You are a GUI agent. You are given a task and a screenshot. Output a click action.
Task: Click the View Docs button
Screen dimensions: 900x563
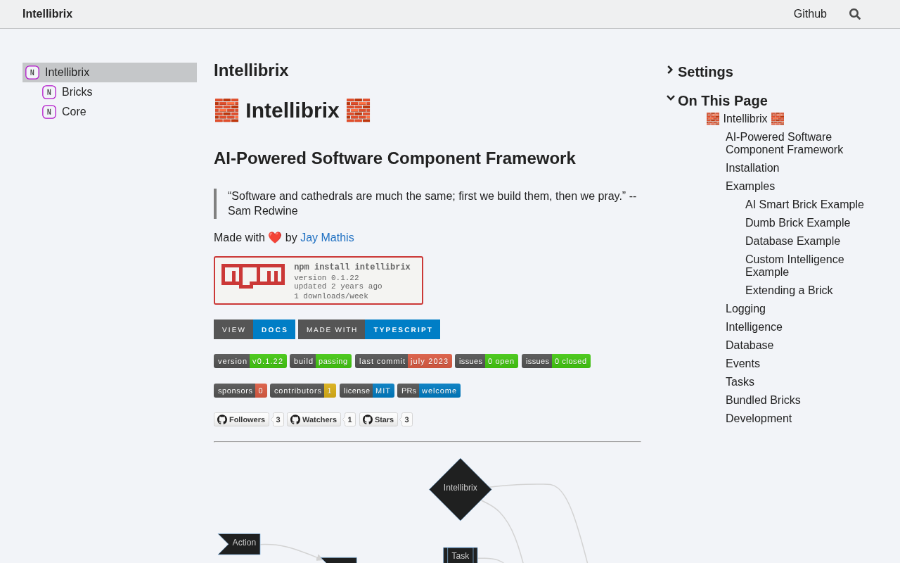pos(255,329)
